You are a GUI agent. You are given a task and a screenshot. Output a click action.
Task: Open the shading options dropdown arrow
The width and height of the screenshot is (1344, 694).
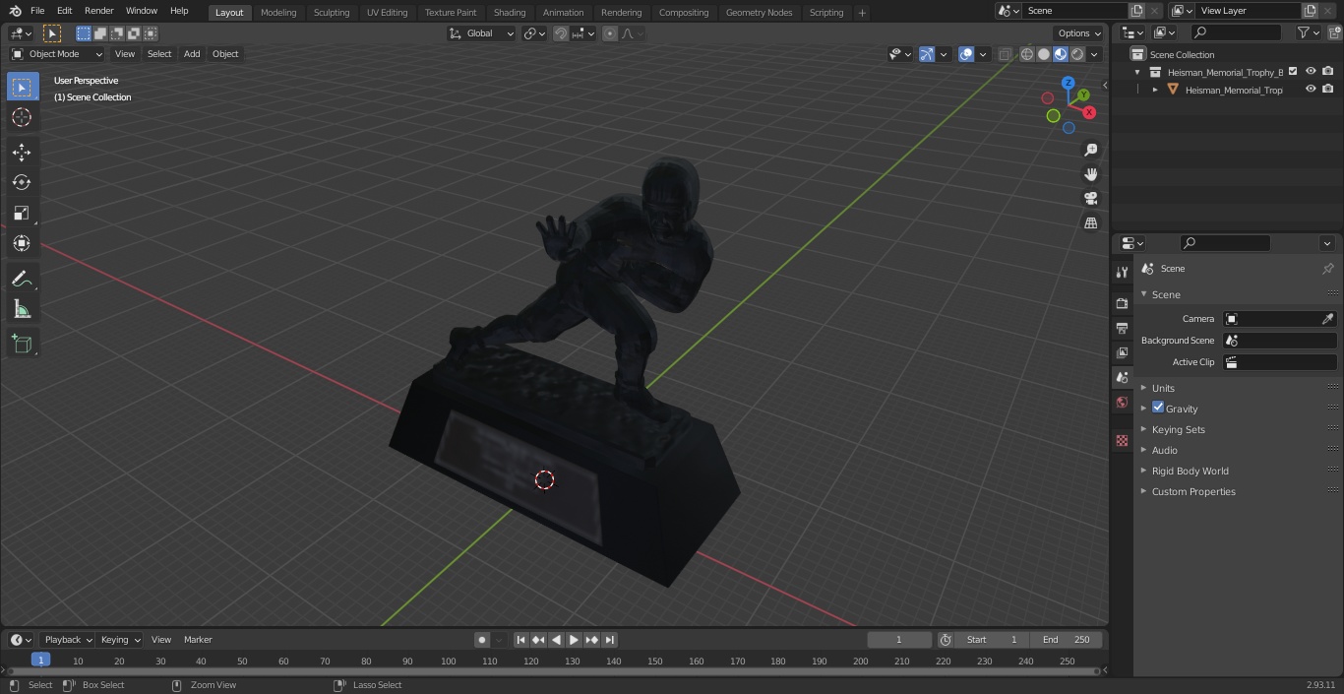pos(1094,54)
